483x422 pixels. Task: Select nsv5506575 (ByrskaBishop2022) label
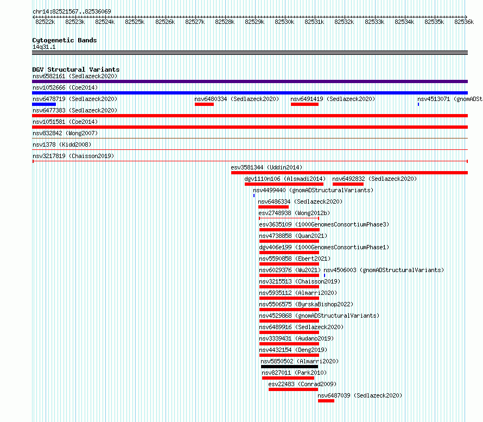pos(306,304)
